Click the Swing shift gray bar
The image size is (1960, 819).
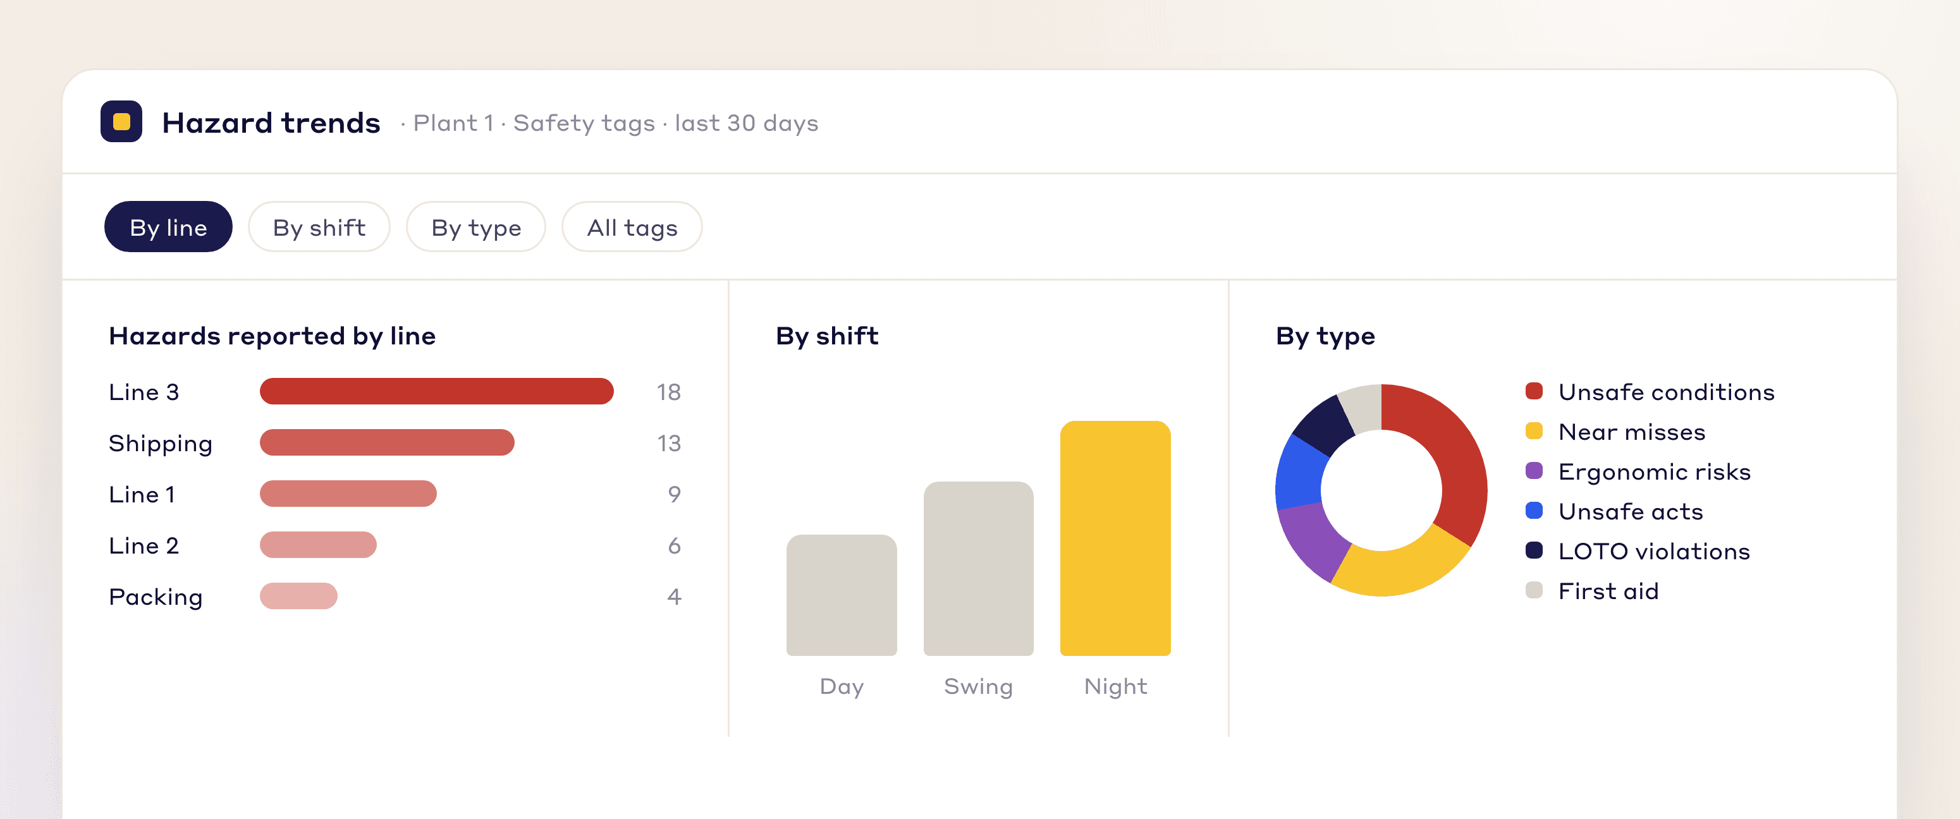(979, 569)
